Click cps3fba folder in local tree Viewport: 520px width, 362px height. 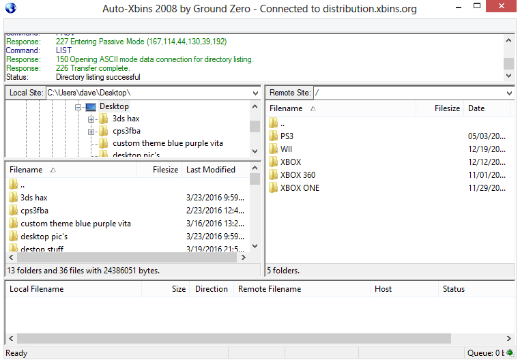[x=127, y=131]
